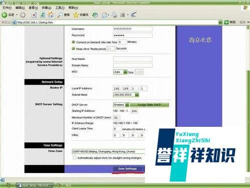Click the Username input field
Viewport: 250px width, 188px height.
pyautogui.click(x=132, y=29)
